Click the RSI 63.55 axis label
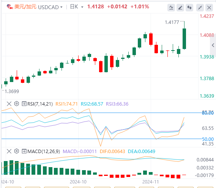 pos(208,128)
